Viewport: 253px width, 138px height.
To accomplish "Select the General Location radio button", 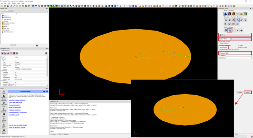I will coord(236,47).
